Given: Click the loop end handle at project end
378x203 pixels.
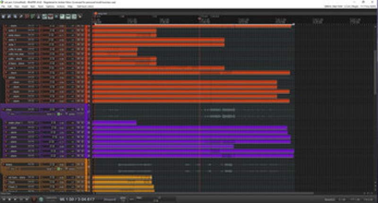Looking at the screenshot, I should [x=293, y=24].
